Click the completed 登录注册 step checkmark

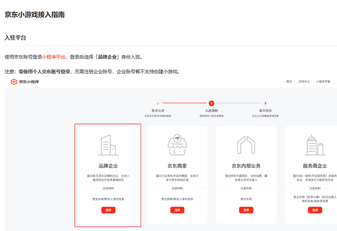tap(158, 104)
